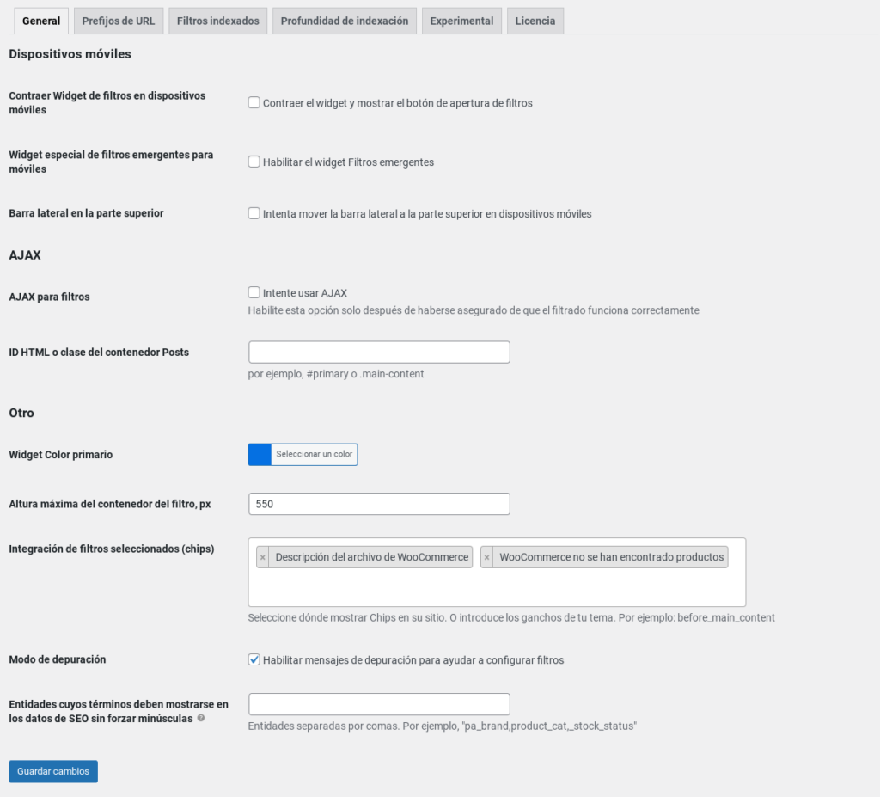880x797 pixels.
Task: Remove Descripción del archivo de WooCommerce chip
Action: [x=263, y=557]
